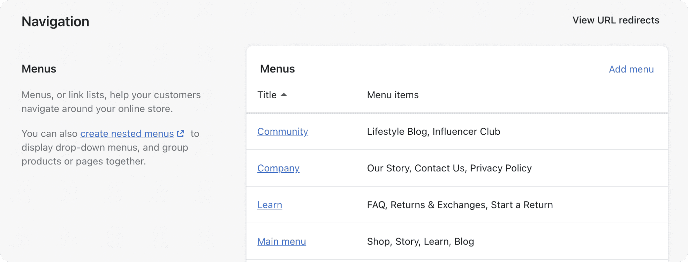Viewport: 688px width, 262px height.
Task: Click the Menu items column header
Action: [393, 95]
